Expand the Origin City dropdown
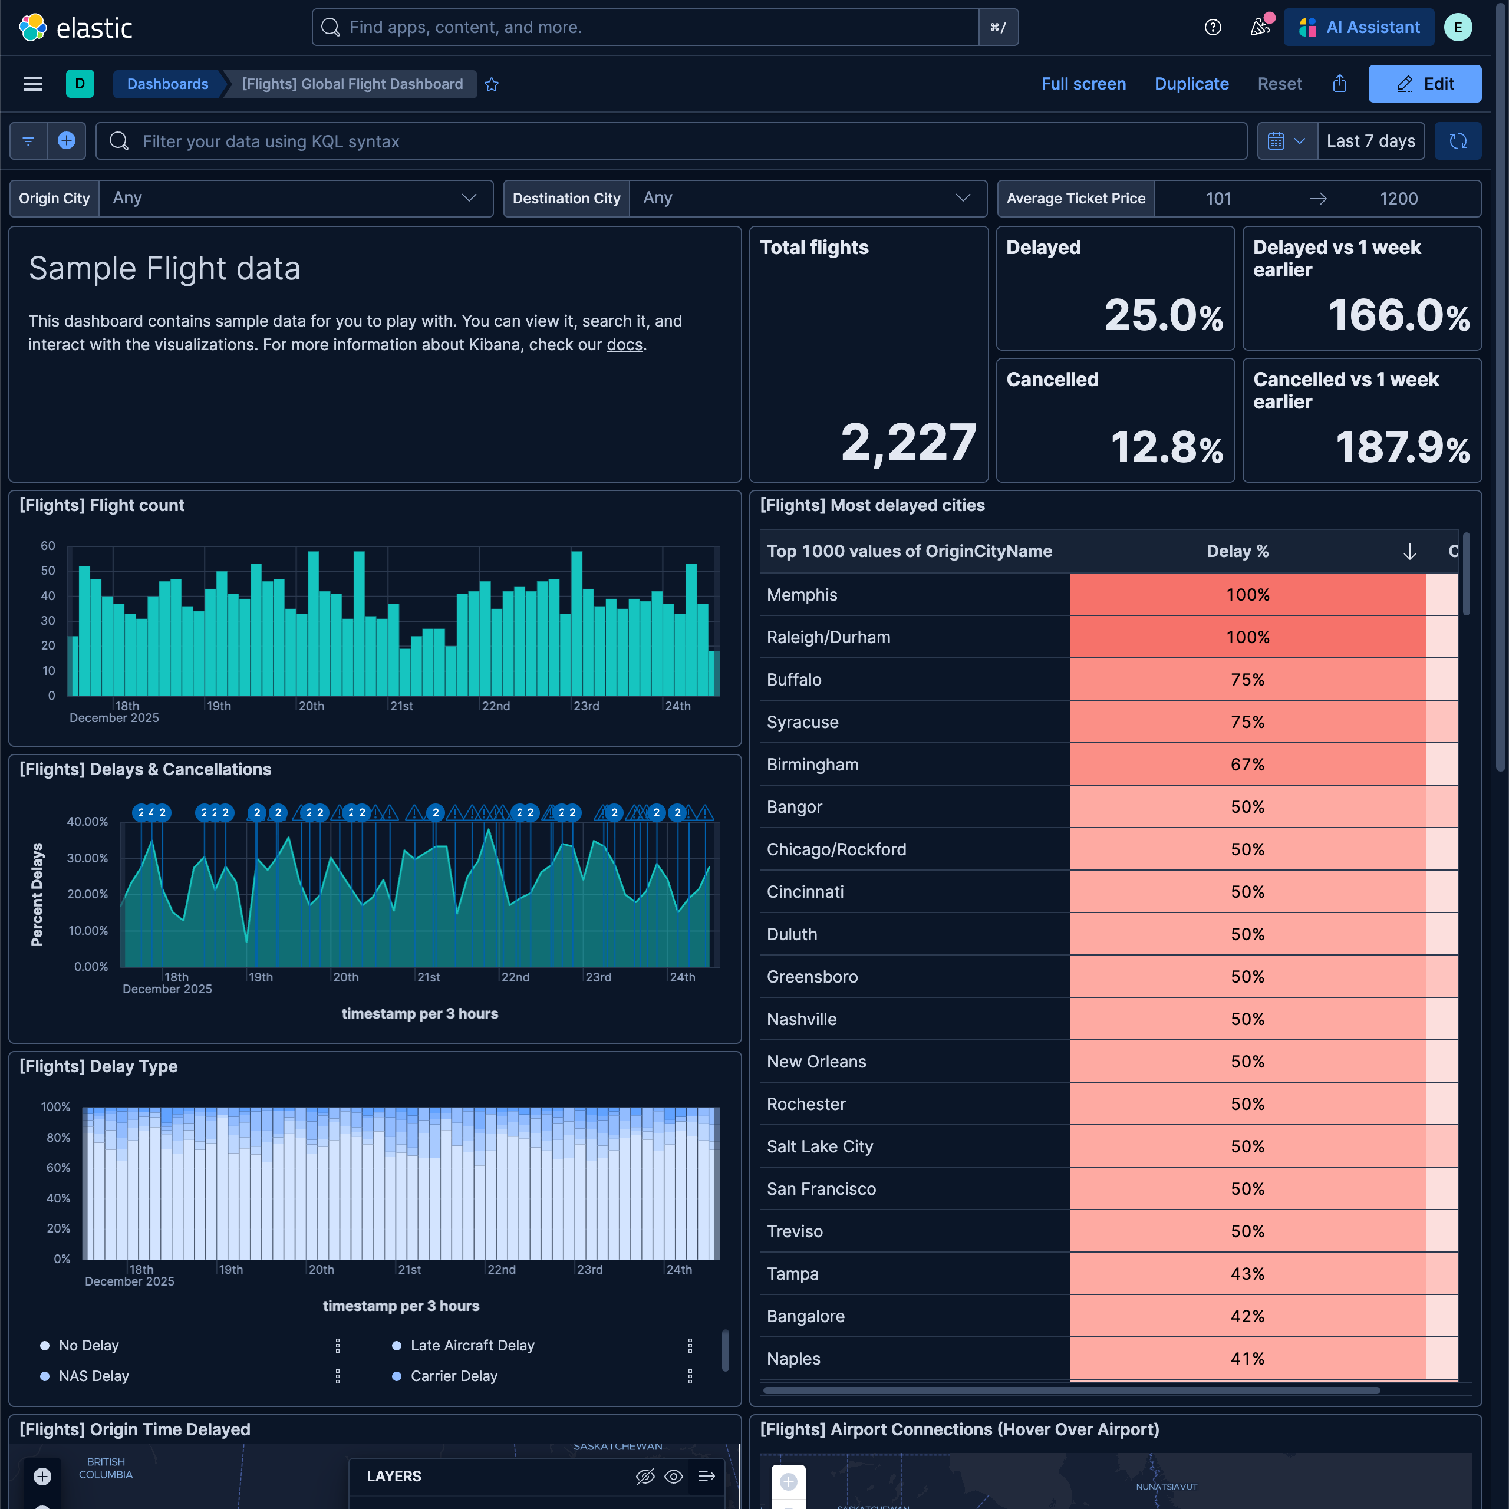The height and width of the screenshot is (1509, 1509). click(x=469, y=199)
